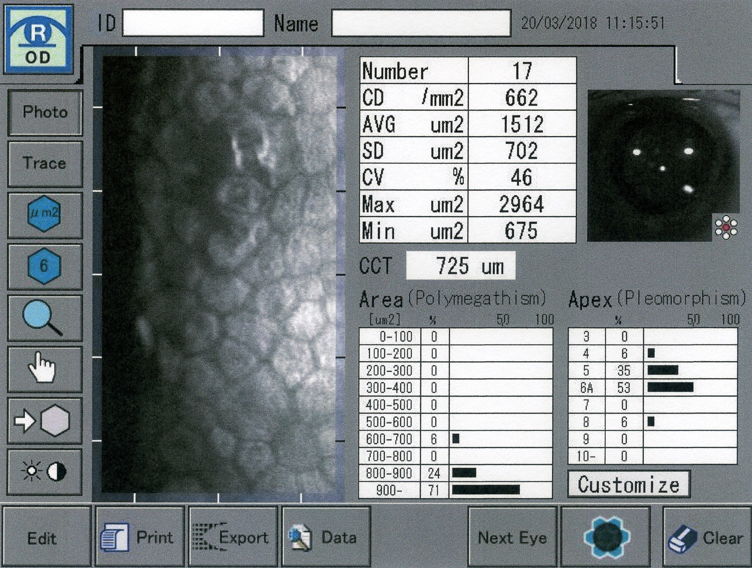
Task: Click the patient ID input field
Action: point(193,23)
